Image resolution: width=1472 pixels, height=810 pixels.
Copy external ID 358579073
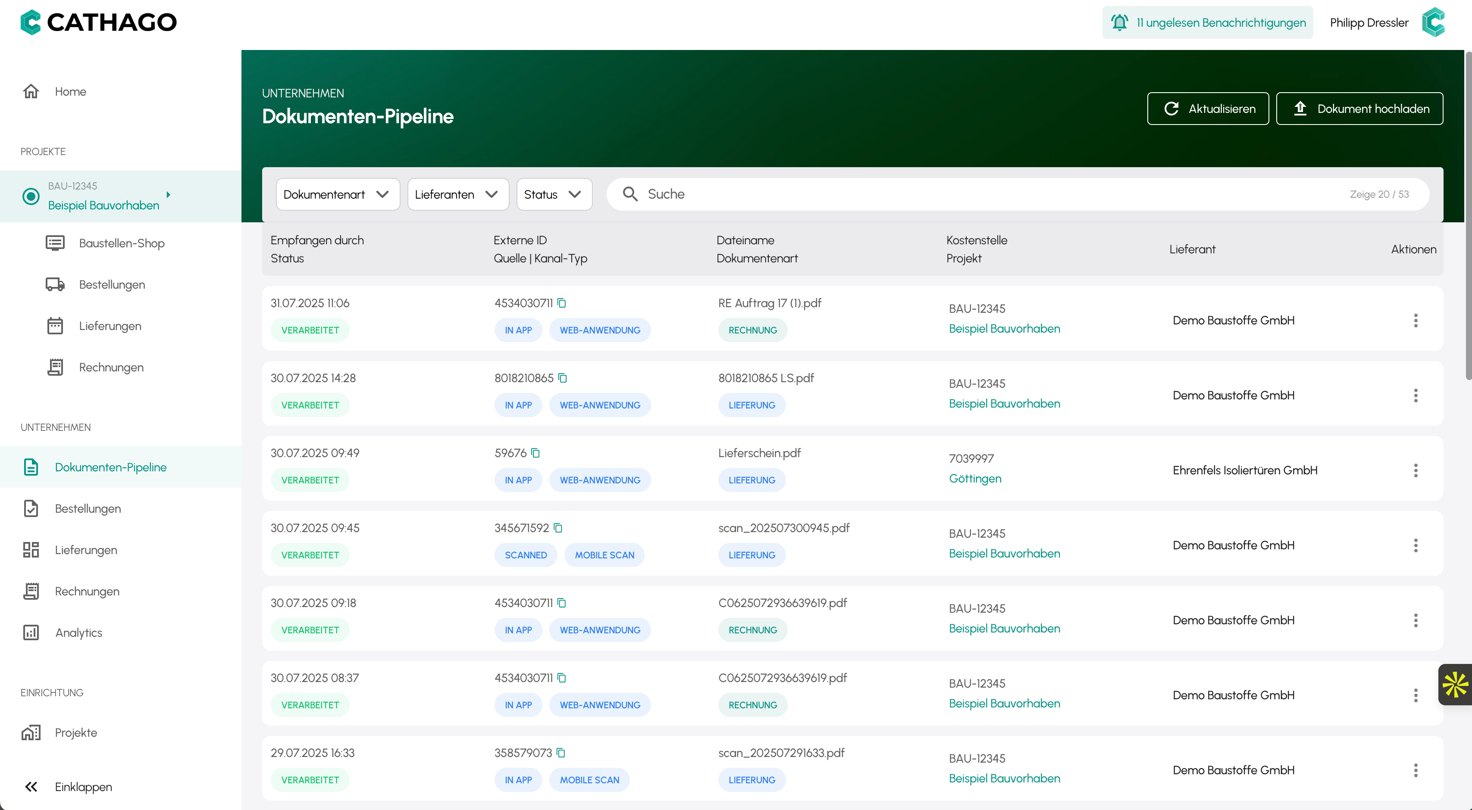tap(561, 753)
